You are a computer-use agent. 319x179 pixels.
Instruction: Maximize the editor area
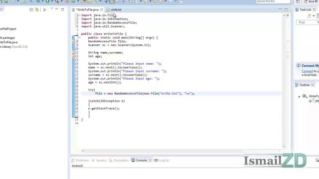point(286,9)
